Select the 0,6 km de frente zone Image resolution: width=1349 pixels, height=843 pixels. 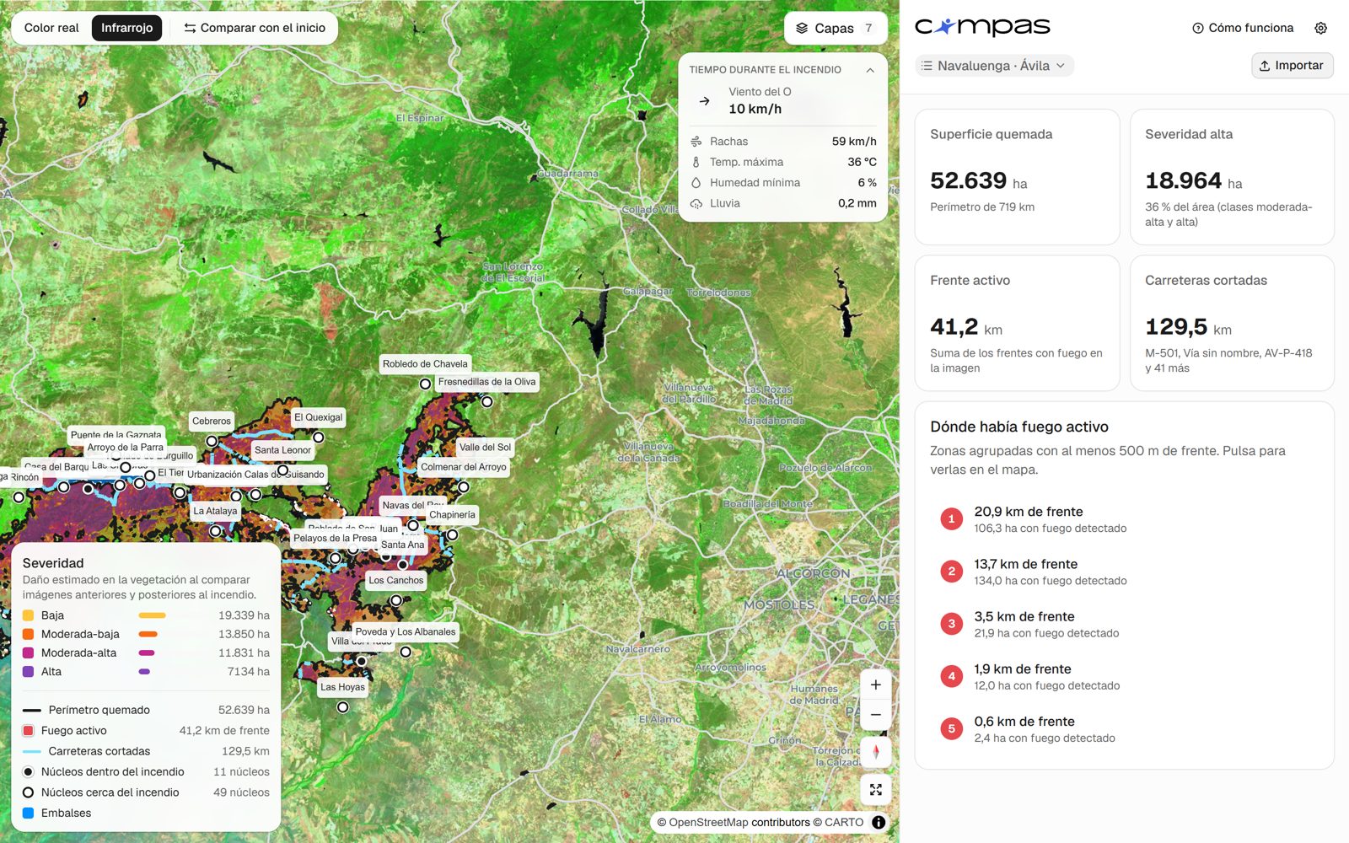[x=1124, y=728]
